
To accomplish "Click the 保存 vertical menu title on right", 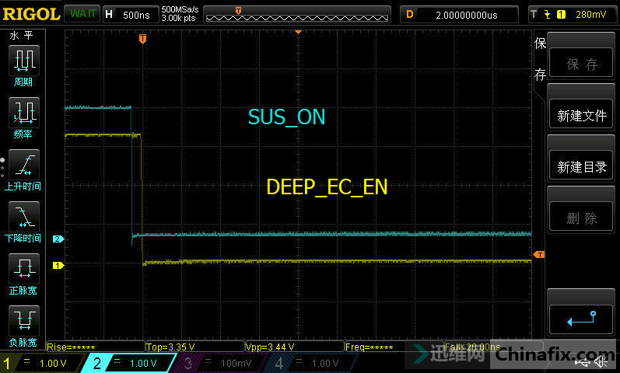I will point(540,58).
